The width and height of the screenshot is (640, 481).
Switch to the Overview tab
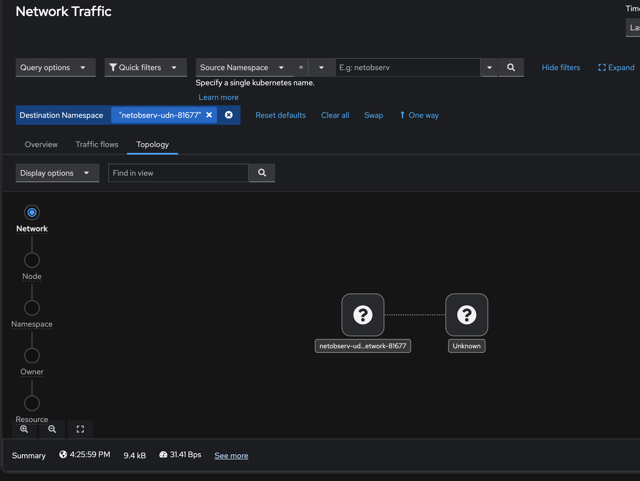coord(41,144)
